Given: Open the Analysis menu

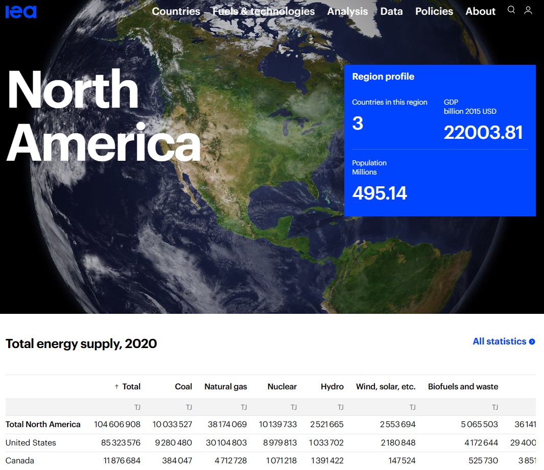Looking at the screenshot, I should pyautogui.click(x=347, y=11).
